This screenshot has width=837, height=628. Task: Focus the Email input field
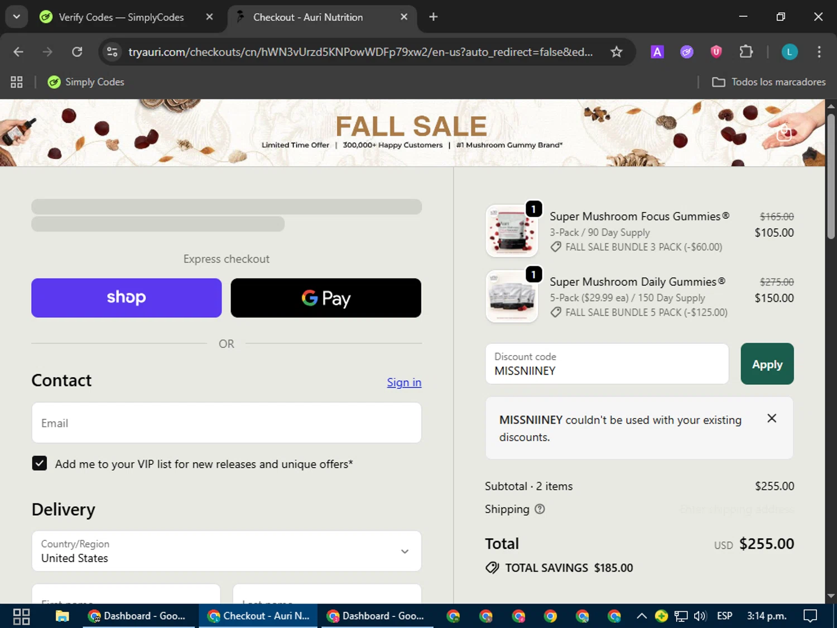pyautogui.click(x=227, y=423)
